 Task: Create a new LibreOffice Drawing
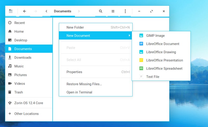161,52
